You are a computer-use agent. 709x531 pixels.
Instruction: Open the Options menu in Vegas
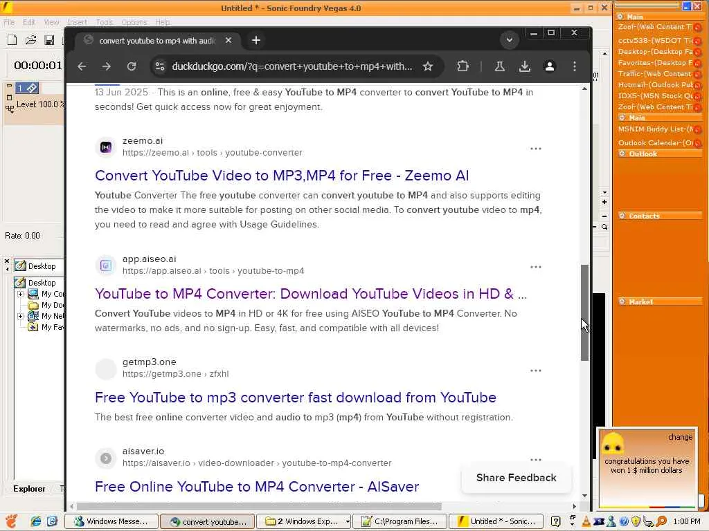tap(134, 22)
